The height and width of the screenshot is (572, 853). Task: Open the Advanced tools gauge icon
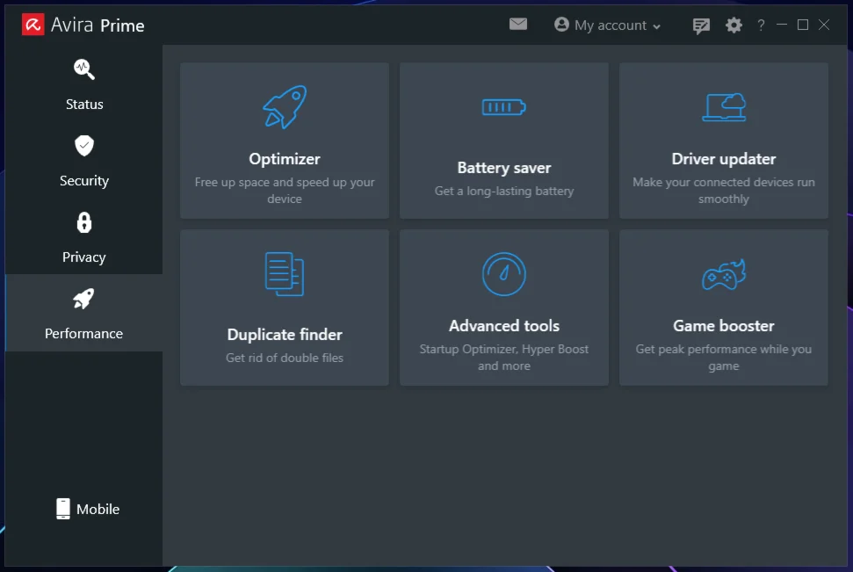click(x=503, y=273)
